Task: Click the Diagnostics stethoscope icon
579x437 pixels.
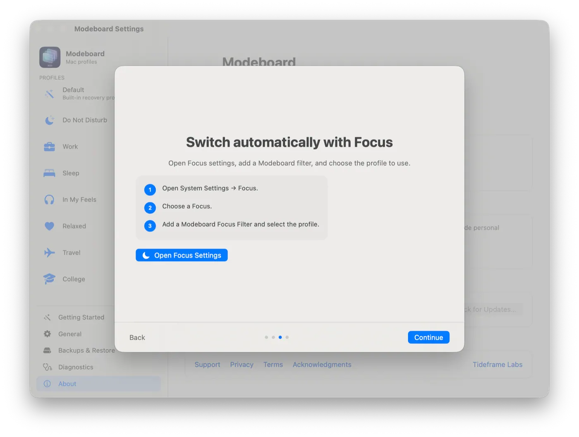Action: pos(47,367)
